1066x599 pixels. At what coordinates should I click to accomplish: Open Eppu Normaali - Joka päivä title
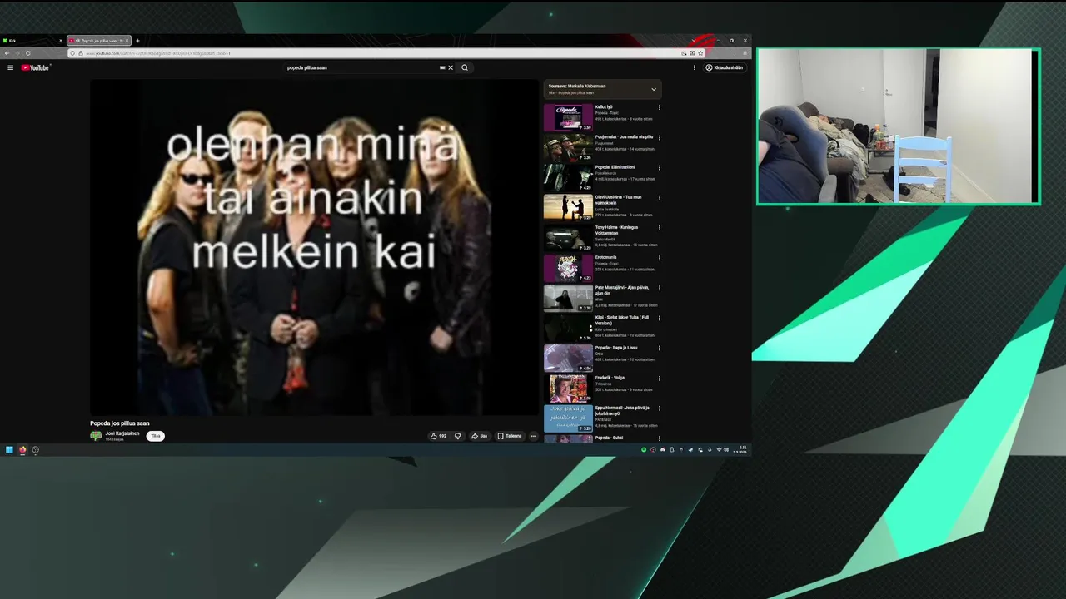(622, 410)
